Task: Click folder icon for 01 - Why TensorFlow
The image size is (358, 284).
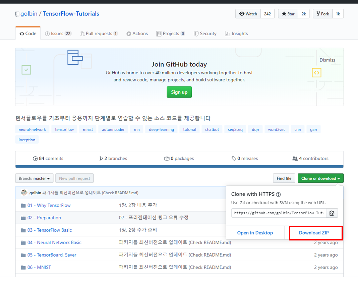Action: (x=23, y=206)
